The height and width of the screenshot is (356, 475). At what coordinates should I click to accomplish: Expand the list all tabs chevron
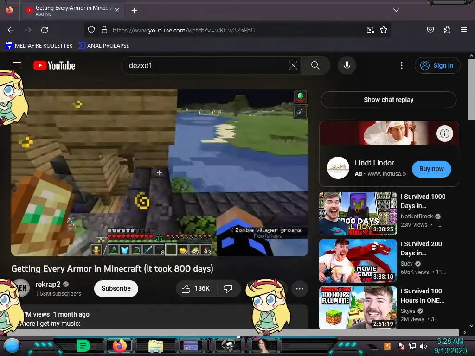396,10
